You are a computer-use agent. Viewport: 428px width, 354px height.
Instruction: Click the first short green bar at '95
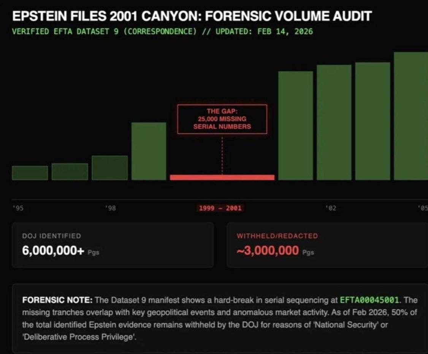[30, 173]
